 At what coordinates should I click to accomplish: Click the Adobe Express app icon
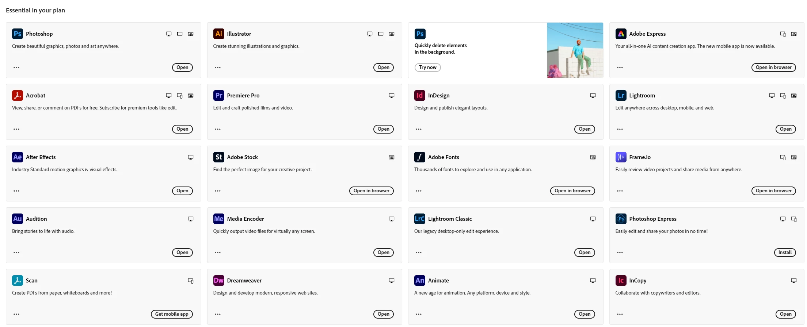[x=621, y=34]
